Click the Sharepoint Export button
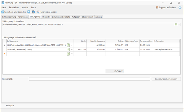Screen dimensions: 184x112 (x=47, y=12)
